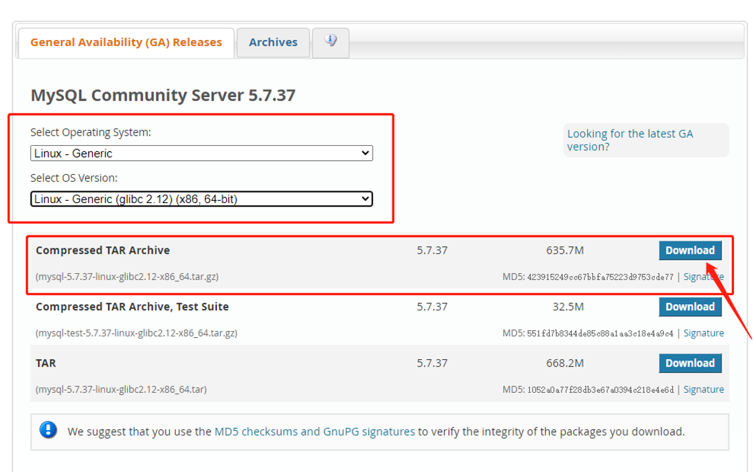
Task: Open Signature link for TAR 668.2M
Action: coord(704,389)
